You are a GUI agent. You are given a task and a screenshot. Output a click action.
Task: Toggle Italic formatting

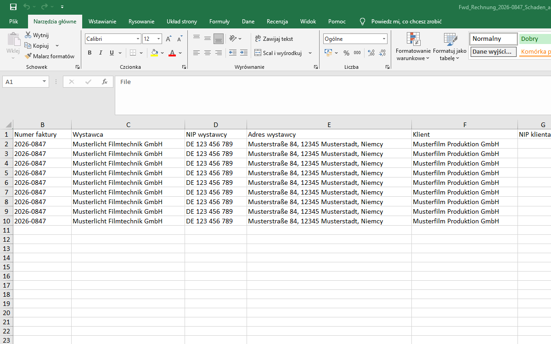[101, 53]
